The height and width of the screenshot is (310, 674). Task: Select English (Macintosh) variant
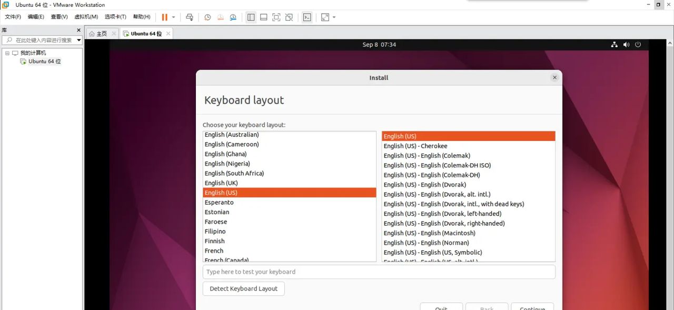click(469, 233)
